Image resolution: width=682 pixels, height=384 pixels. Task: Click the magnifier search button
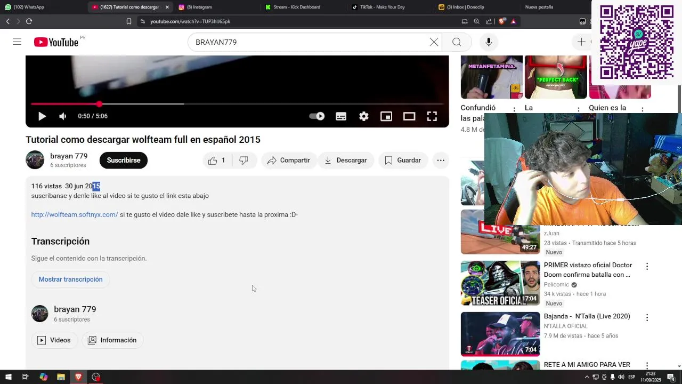tap(457, 42)
